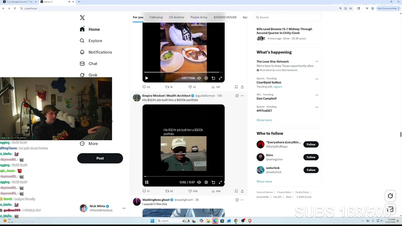
Task: Share the top video post
Action: click(242, 87)
